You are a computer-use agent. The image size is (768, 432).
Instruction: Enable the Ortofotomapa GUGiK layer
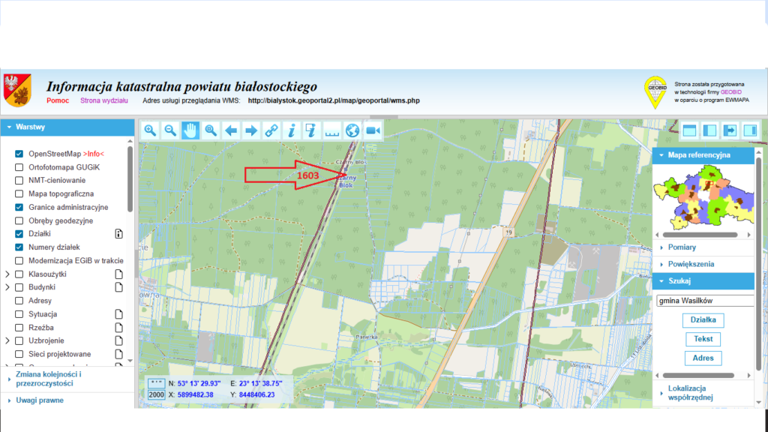pos(19,167)
